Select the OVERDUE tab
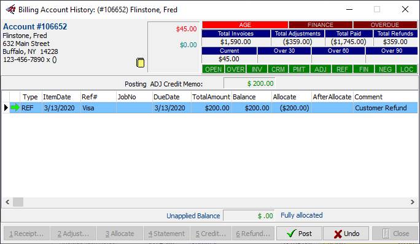Screen dimensions: 420x244 pos(385,25)
